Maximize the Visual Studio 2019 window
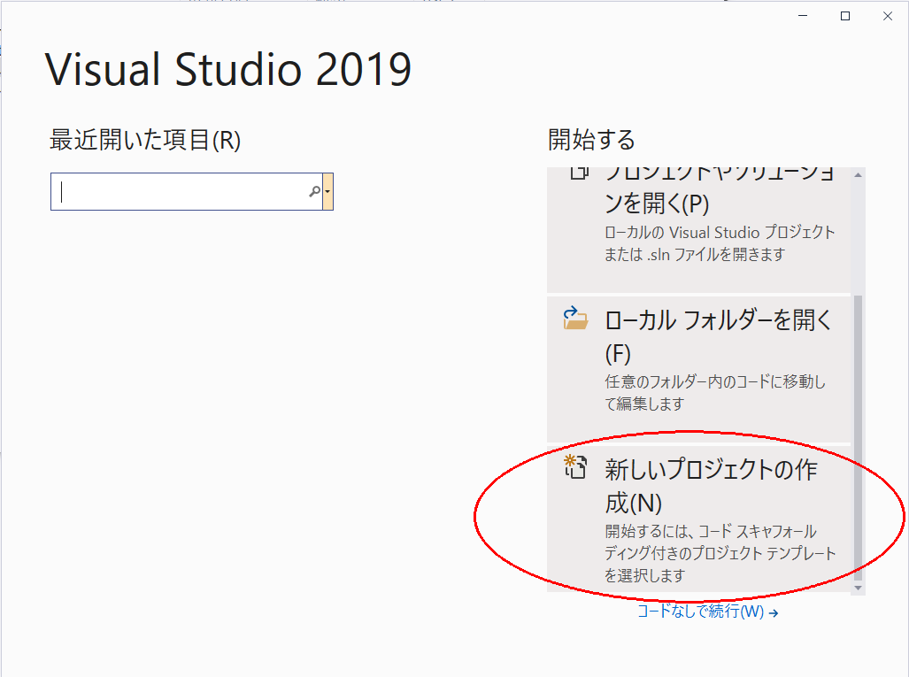 click(x=845, y=16)
